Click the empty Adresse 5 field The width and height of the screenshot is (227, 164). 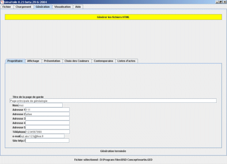tap(48, 127)
